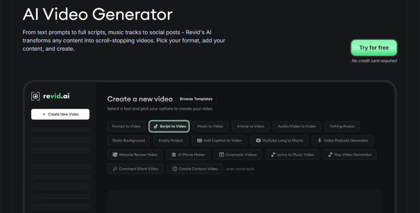Open the Video Podcast Generator

tap(342, 140)
